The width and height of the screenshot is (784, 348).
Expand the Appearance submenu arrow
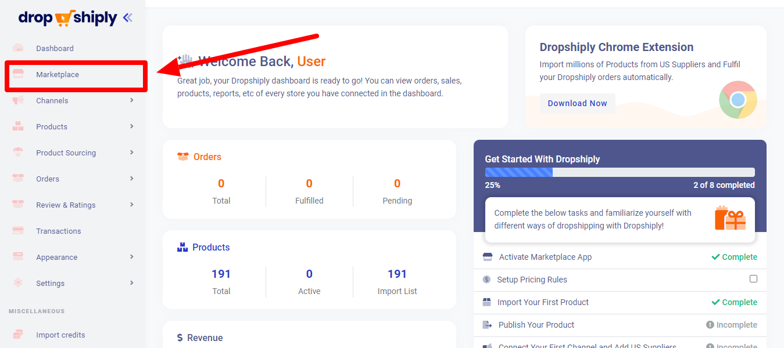[x=132, y=257]
